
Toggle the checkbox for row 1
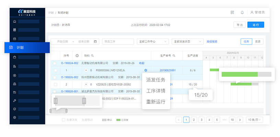56,70
